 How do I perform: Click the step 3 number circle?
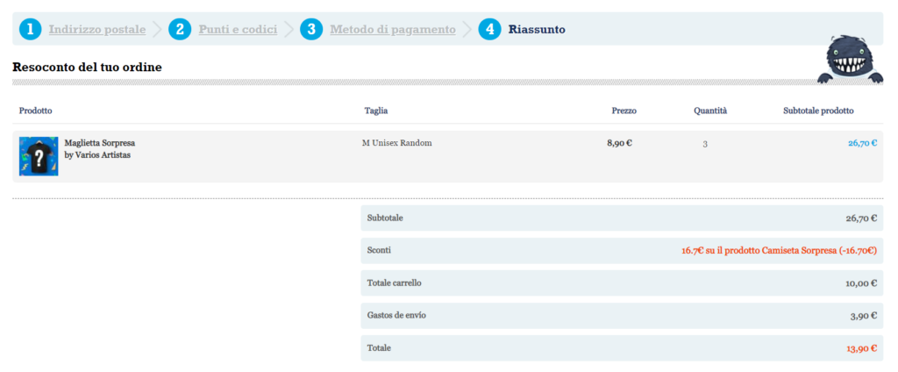coord(311,29)
